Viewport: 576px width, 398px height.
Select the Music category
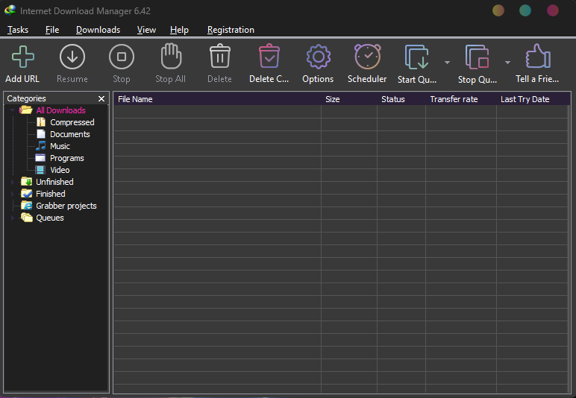point(60,146)
